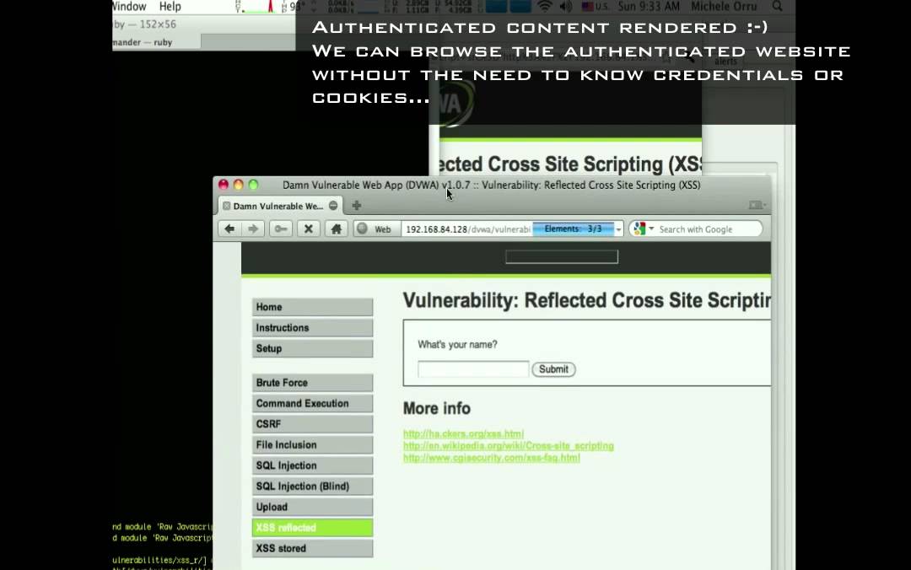This screenshot has width=911, height=570.
Task: Follow the ha.ckers.org xss.html link
Action: click(464, 434)
